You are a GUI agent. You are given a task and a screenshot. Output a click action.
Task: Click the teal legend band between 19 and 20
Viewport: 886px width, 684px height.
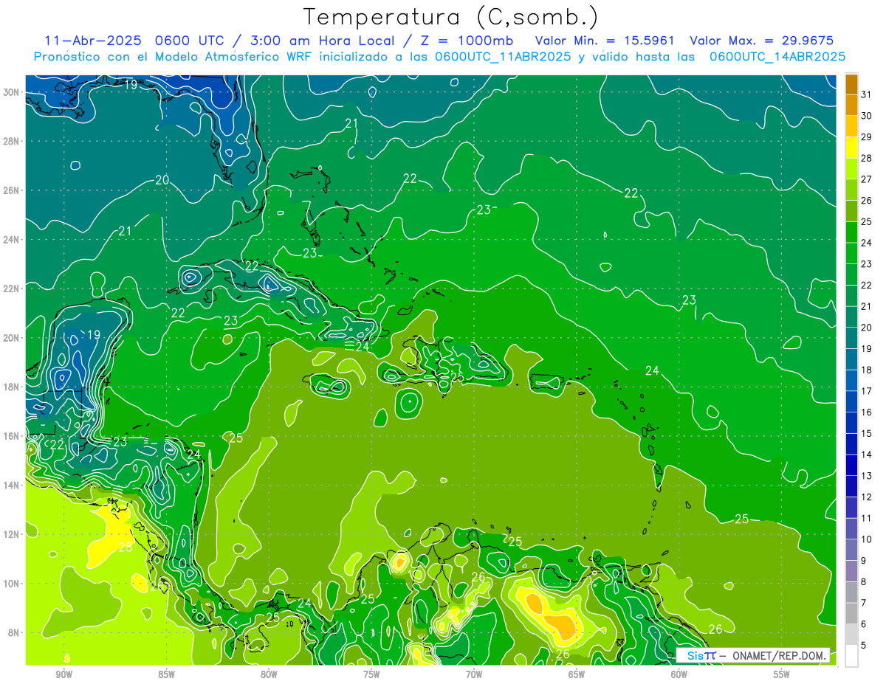click(851, 338)
